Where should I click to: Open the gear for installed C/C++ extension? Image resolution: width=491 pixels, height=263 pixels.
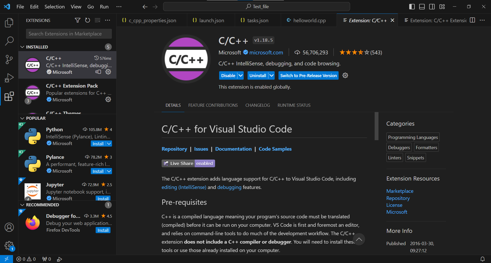pos(108,72)
